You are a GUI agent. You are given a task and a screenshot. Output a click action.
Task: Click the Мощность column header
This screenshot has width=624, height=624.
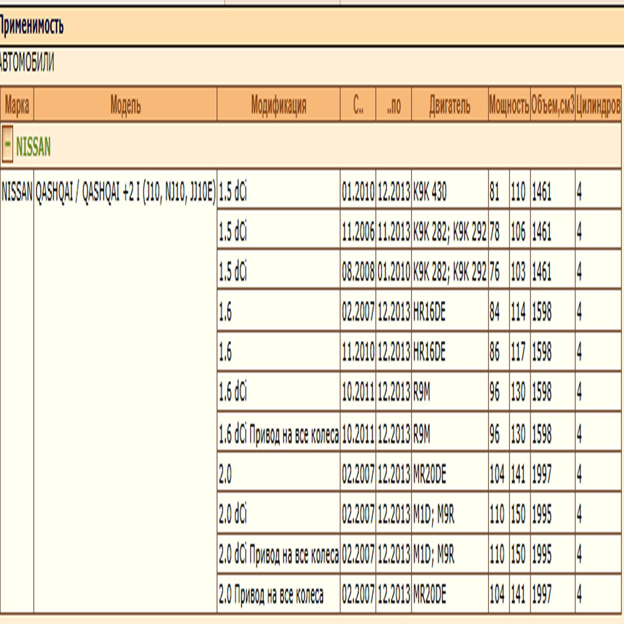[509, 105]
